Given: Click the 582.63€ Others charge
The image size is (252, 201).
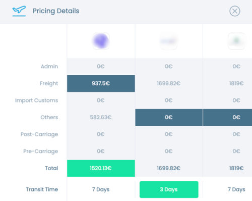Looking at the screenshot, I should pyautogui.click(x=101, y=117).
